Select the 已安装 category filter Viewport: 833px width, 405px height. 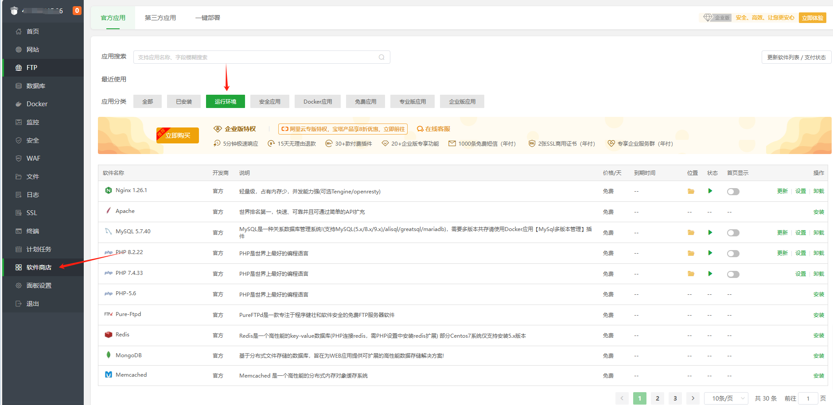(184, 101)
